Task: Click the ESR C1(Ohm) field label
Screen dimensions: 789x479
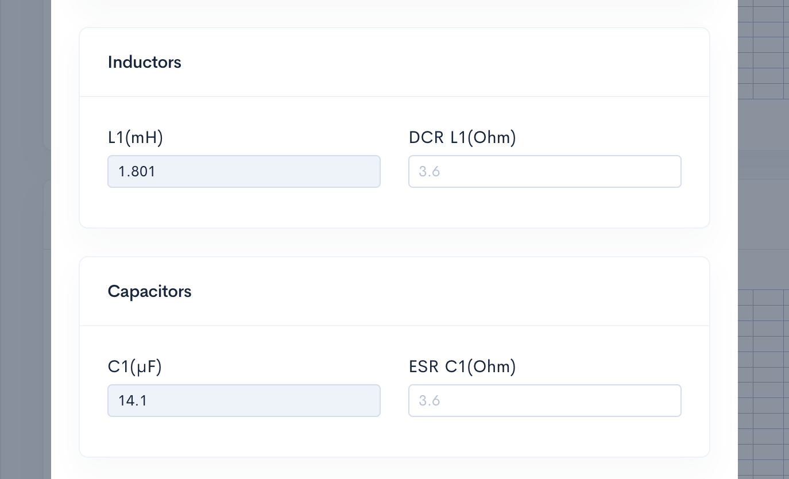Action: click(462, 366)
